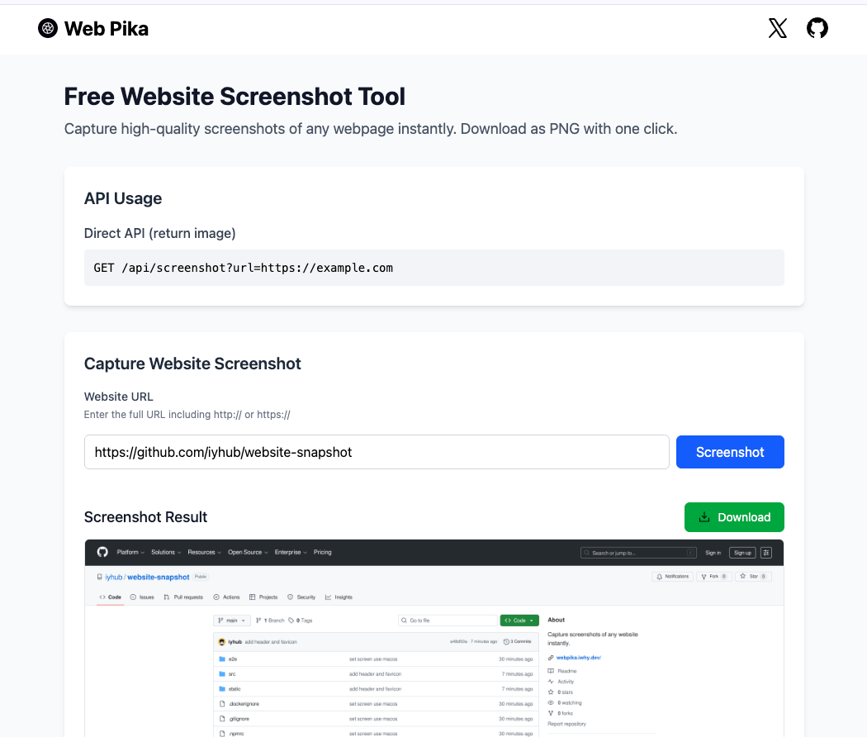Screen dimensions: 867x737
Task: Select the Issues tab in the preview
Action: (x=142, y=597)
